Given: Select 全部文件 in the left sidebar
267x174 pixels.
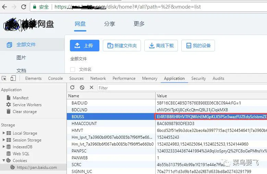Looking at the screenshot, I should click(26, 45).
